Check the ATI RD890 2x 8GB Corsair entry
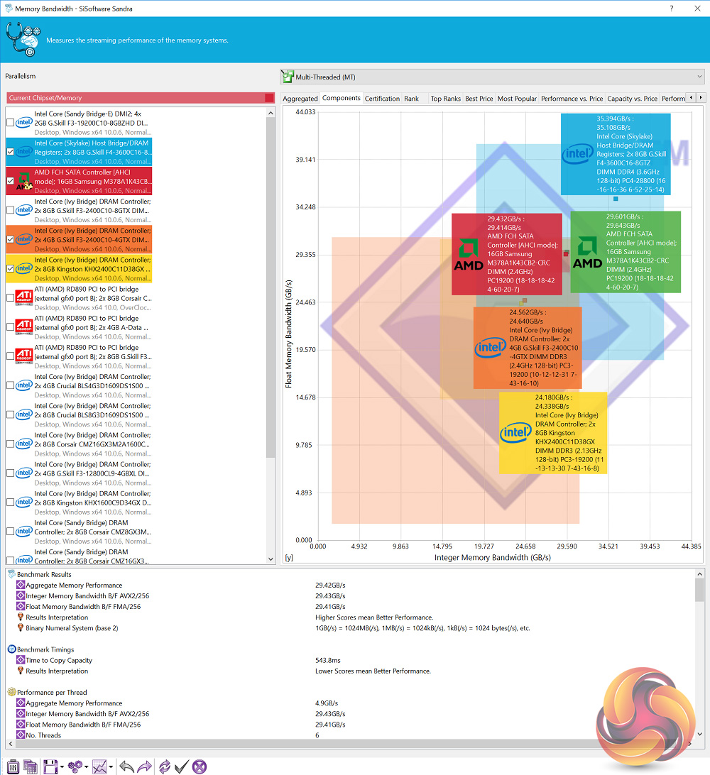The image size is (710, 775). pos(10,298)
